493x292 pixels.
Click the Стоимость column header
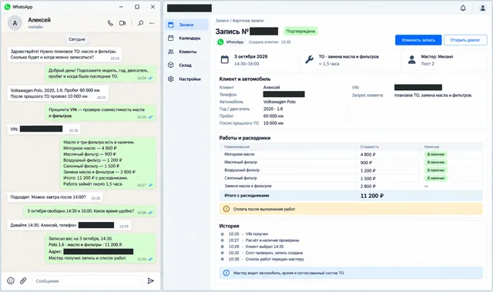370,146
